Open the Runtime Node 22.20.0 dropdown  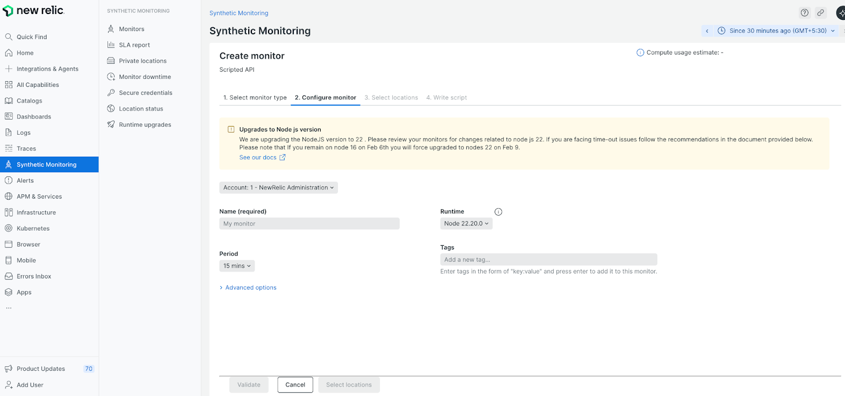(x=466, y=224)
